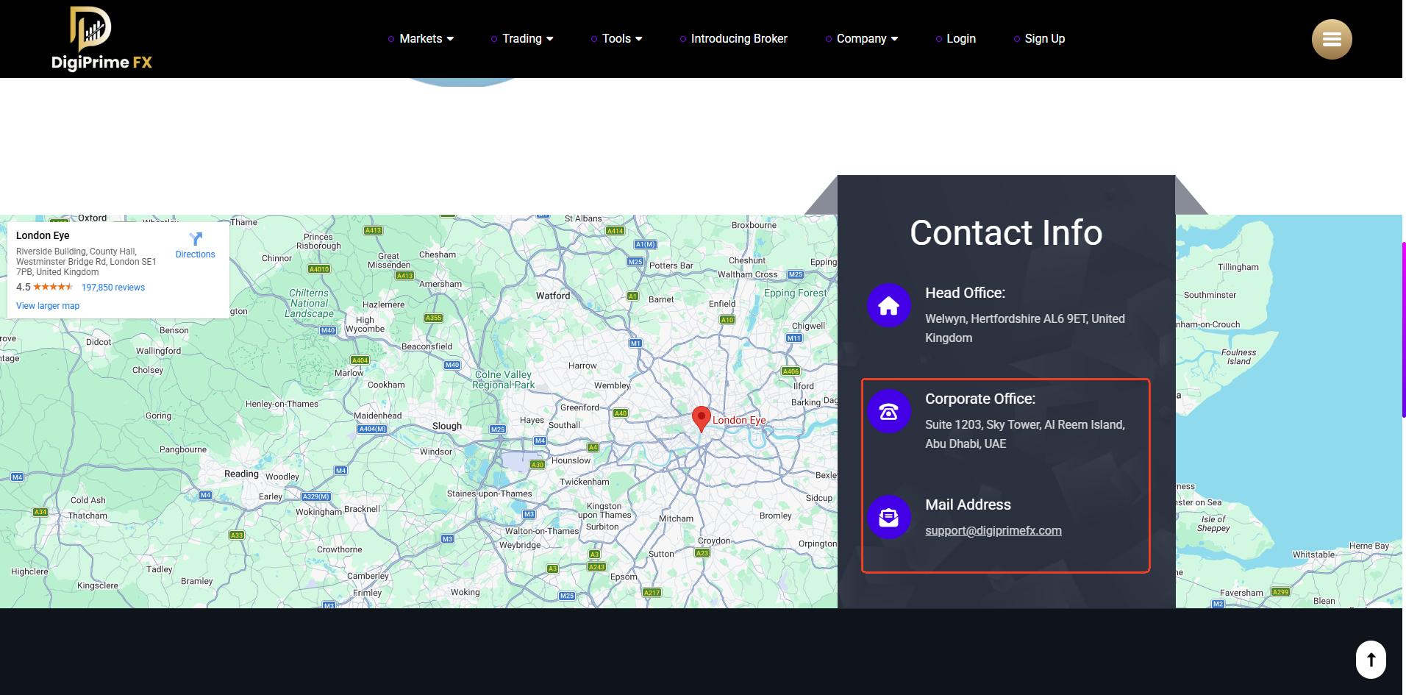Click the Chilterns National Landscape label
1406x695 pixels.
(310, 303)
